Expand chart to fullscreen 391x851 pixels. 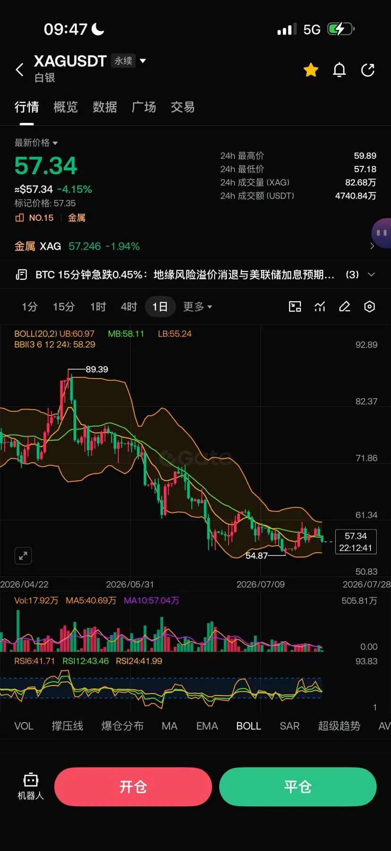point(23,556)
